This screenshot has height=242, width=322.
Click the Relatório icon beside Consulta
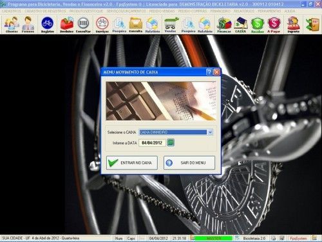pos(153,25)
